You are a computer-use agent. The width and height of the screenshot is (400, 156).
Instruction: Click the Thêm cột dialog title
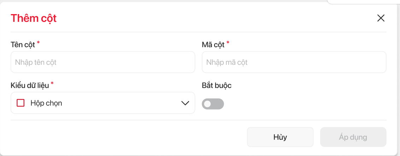click(34, 18)
